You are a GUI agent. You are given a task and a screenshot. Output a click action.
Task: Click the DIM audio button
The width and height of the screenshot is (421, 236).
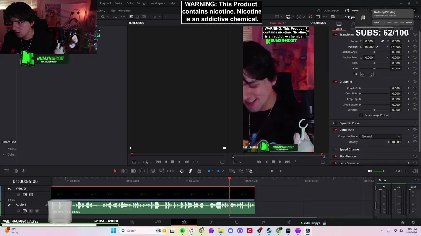(397, 171)
